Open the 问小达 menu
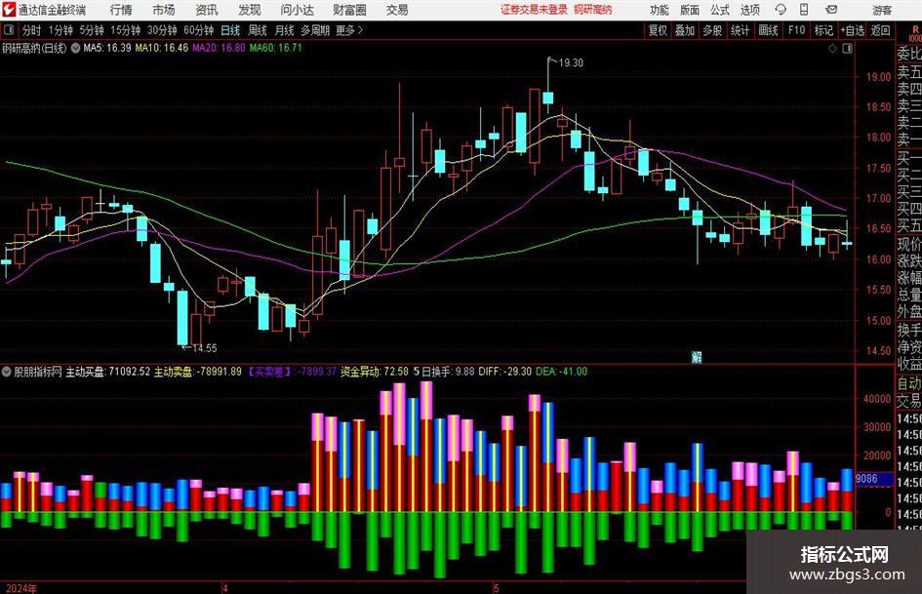The width and height of the screenshot is (922, 594). coord(298,10)
